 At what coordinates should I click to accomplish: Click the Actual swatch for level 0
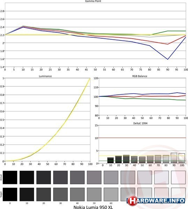[x=10, y=177]
